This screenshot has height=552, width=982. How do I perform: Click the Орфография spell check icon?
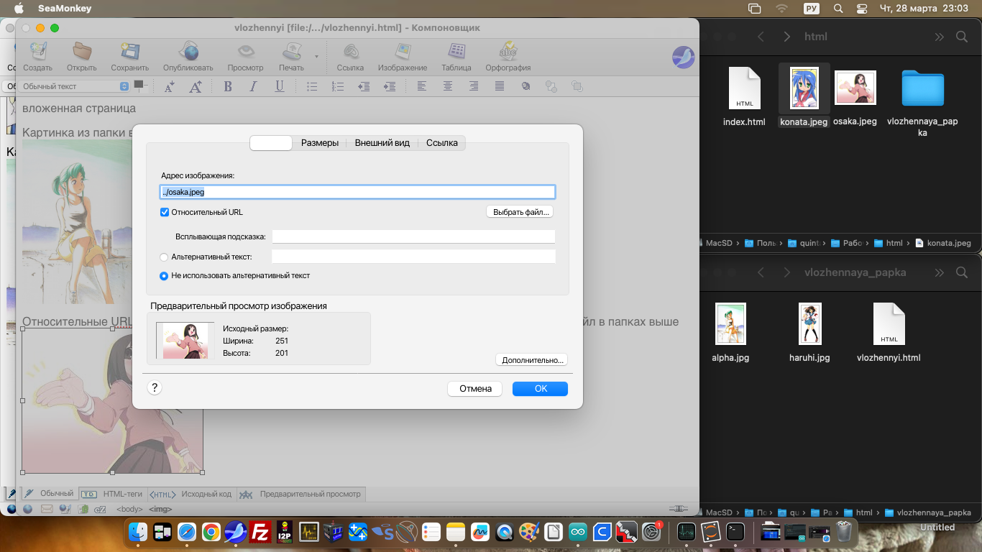click(508, 56)
